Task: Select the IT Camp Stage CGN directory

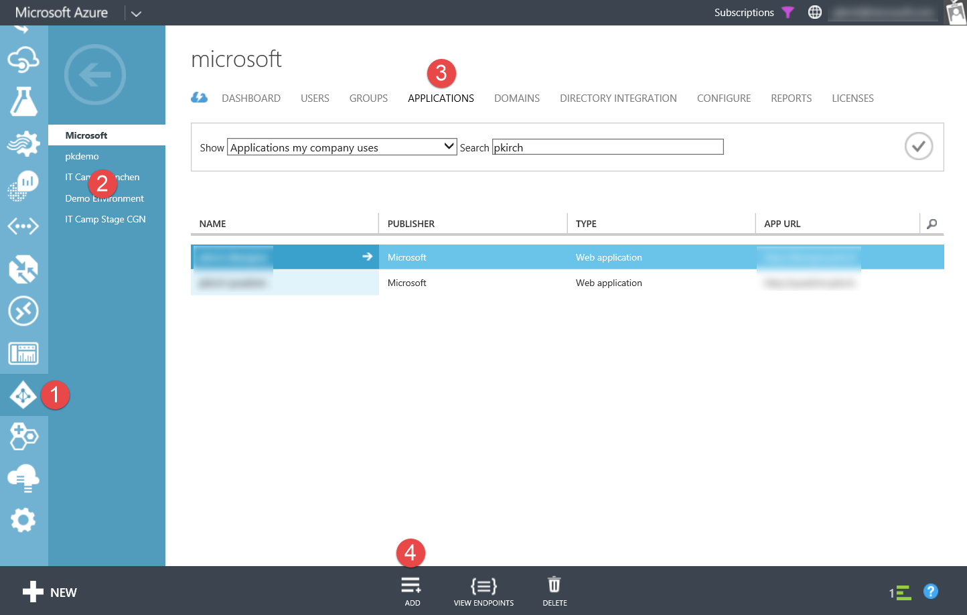Action: pyautogui.click(x=106, y=219)
